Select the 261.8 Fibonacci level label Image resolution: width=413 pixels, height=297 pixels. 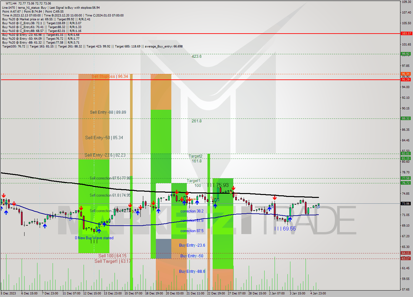point(196,121)
